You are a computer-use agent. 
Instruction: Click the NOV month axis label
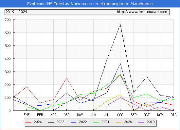tap(160, 115)
